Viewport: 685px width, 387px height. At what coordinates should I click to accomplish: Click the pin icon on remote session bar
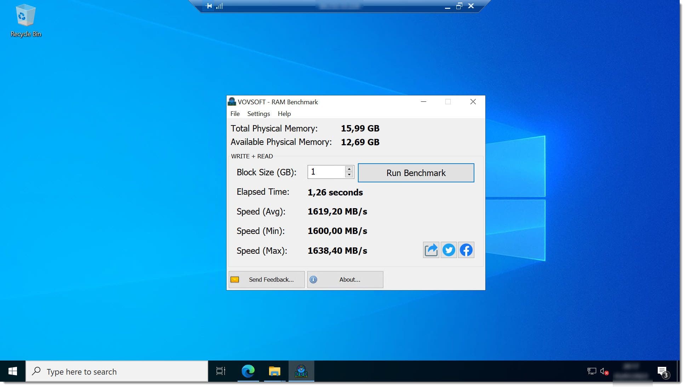[x=209, y=6]
